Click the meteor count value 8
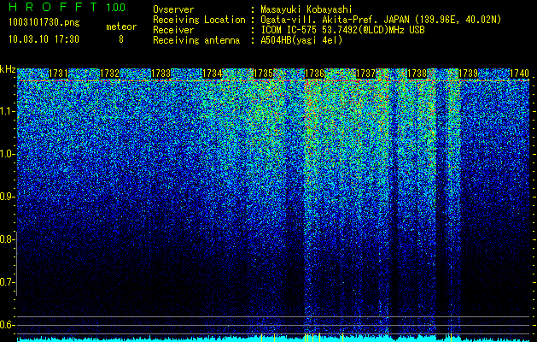The height and width of the screenshot is (342, 537). pyautogui.click(x=121, y=39)
